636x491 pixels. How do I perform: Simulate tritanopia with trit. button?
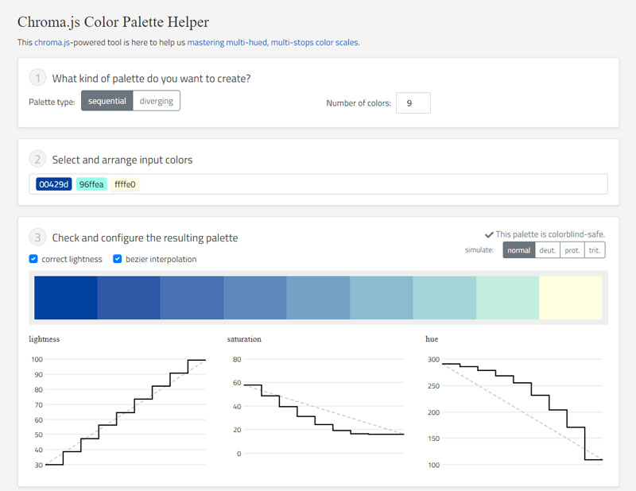[x=594, y=250]
